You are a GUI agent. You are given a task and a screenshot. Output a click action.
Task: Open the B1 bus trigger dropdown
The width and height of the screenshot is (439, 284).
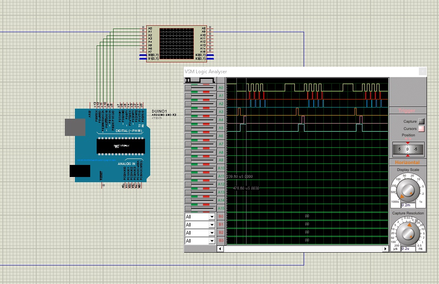click(200, 224)
